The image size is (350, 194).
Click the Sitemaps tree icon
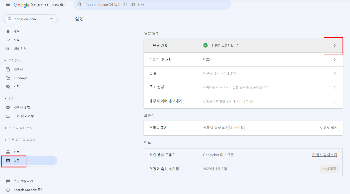[8, 78]
